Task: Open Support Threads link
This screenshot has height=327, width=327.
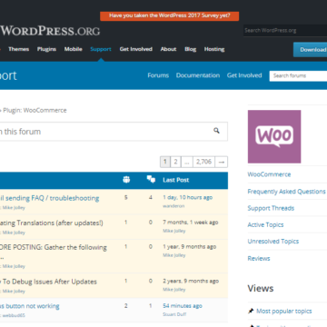Action: (x=271, y=208)
